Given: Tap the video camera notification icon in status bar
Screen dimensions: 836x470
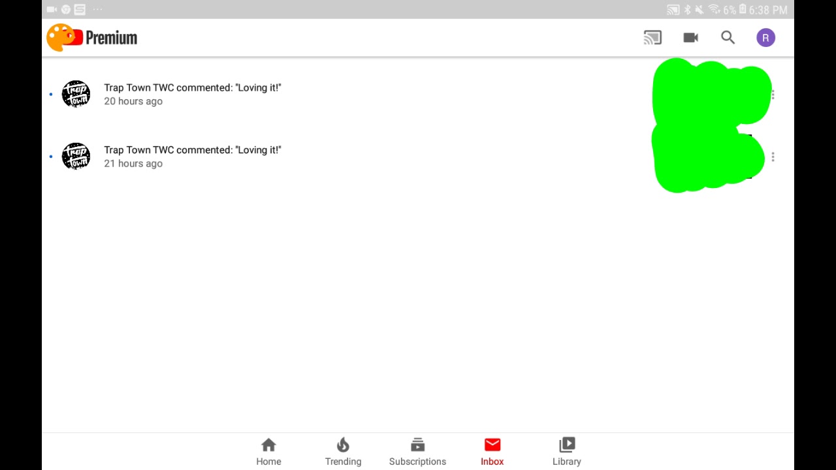Looking at the screenshot, I should 52,9.
